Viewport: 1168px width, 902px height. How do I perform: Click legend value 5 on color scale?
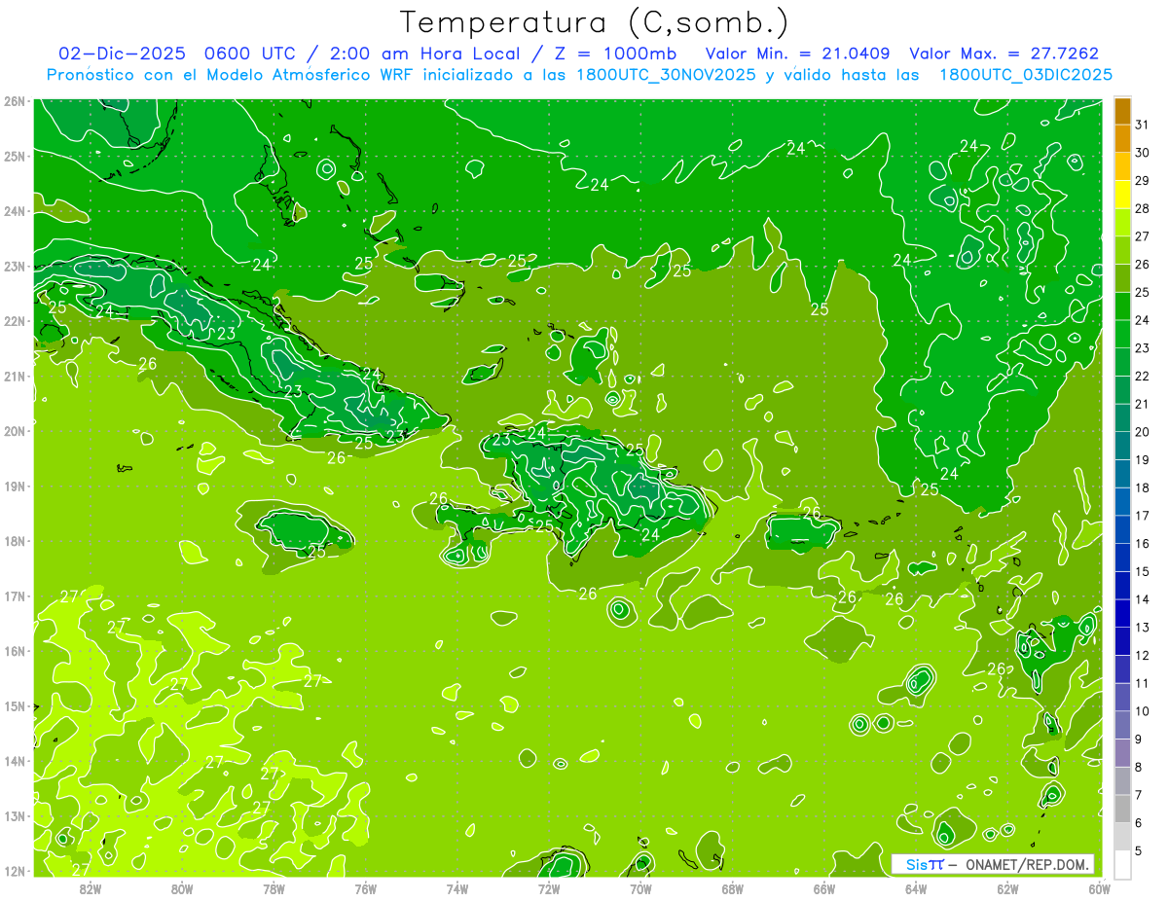pos(1139,850)
